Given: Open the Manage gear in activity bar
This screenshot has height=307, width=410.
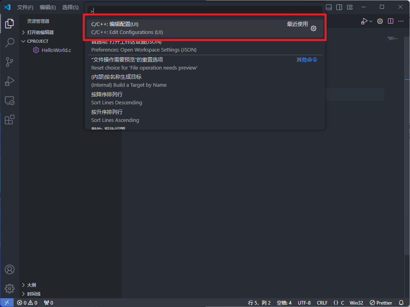Looking at the screenshot, I should pos(10,289).
